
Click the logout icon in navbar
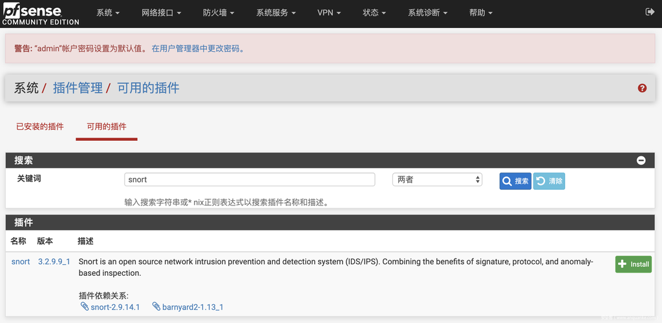650,12
